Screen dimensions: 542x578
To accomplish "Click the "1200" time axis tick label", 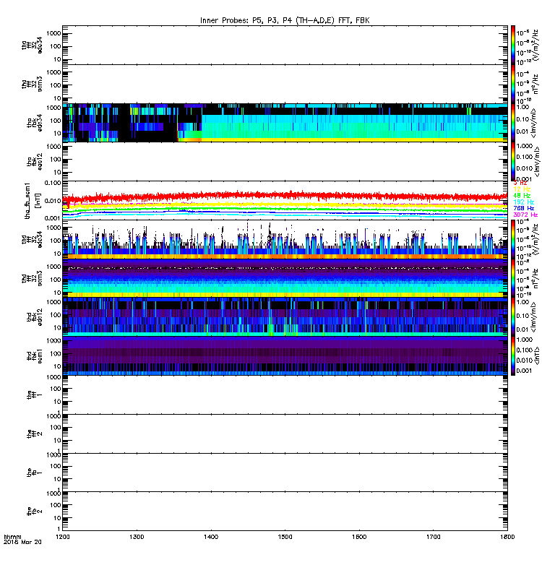I will [62, 537].
